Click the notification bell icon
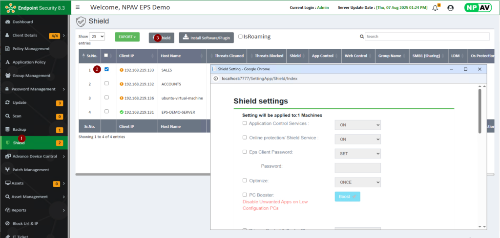The height and width of the screenshot is (238, 500). [436, 8]
